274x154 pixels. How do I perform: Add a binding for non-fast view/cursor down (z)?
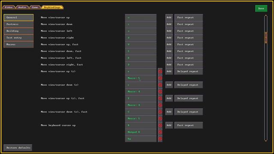(x=169, y=85)
